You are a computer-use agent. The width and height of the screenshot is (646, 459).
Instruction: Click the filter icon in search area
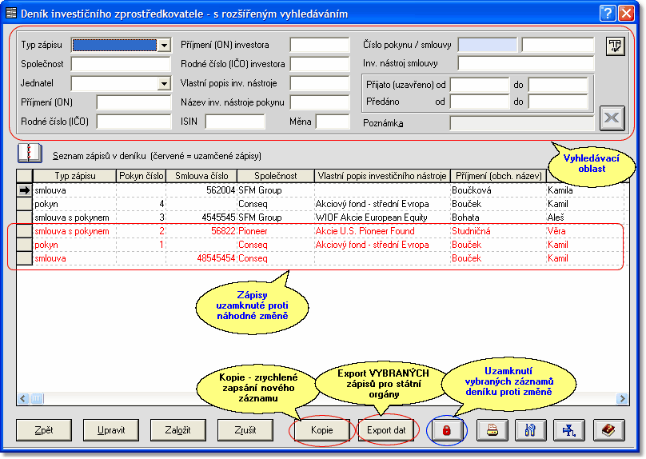tap(614, 46)
